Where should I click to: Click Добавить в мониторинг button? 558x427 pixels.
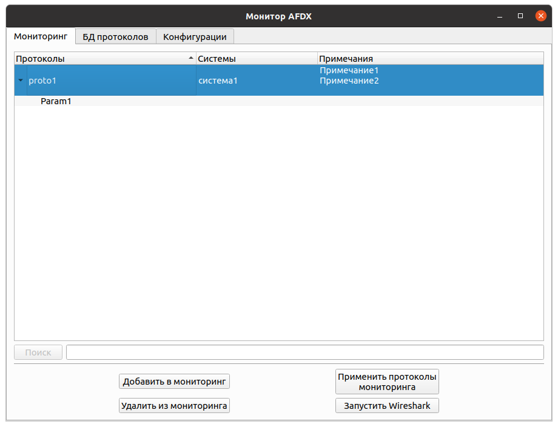[x=175, y=382]
